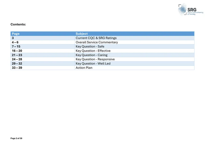Select the 'Contents:' heading
Screen dimensions: 205x144
(x=18, y=24)
